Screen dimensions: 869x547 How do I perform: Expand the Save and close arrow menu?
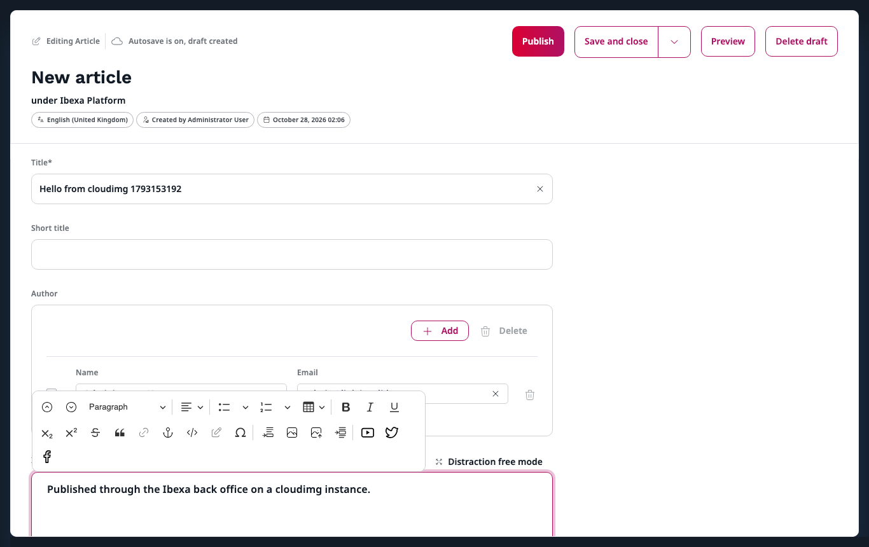(674, 42)
